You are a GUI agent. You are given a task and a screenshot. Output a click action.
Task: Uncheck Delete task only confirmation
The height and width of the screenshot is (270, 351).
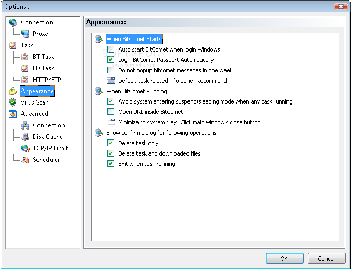[110, 143]
